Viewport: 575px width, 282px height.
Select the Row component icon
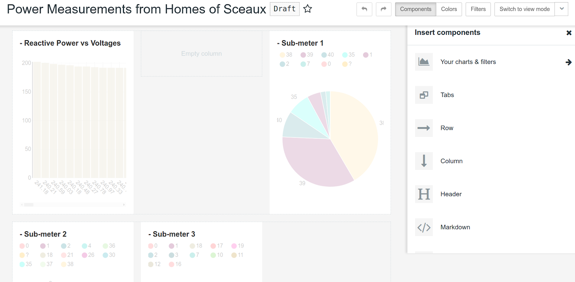[x=424, y=128]
